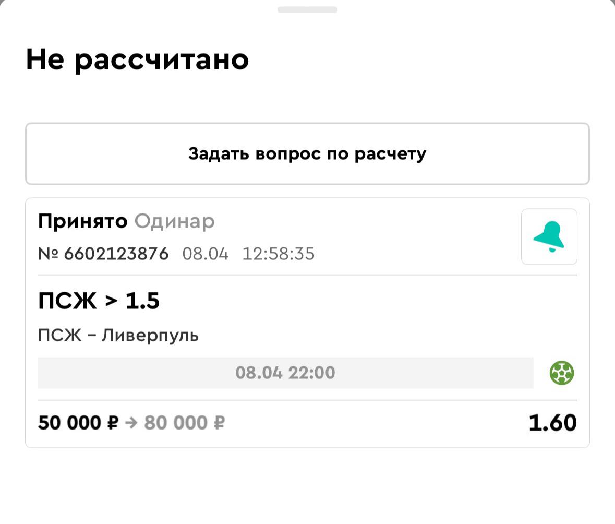Image resolution: width=615 pixels, height=524 pixels.
Task: Click the 1.60 odds value
Action: coord(552,423)
